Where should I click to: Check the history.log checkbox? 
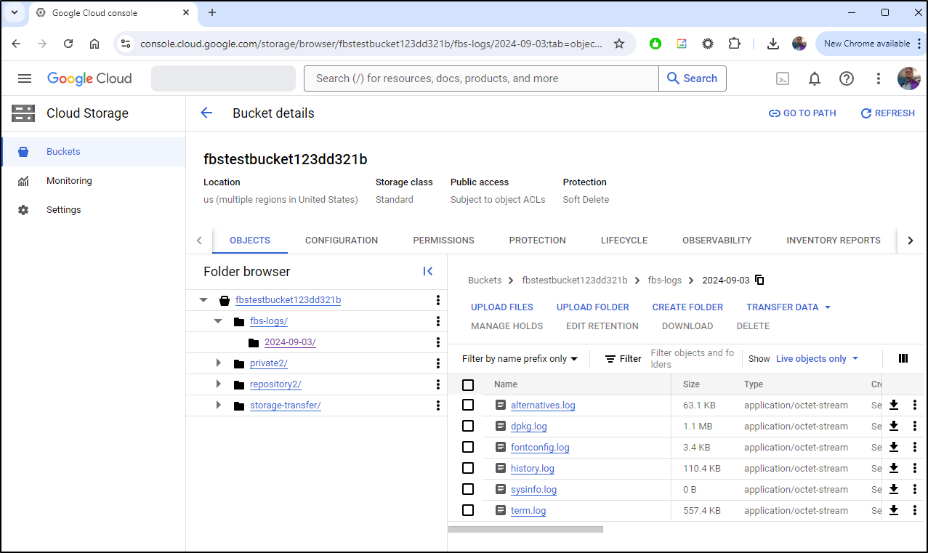[x=468, y=468]
